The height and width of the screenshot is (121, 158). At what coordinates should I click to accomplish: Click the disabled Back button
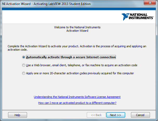[96, 115]
